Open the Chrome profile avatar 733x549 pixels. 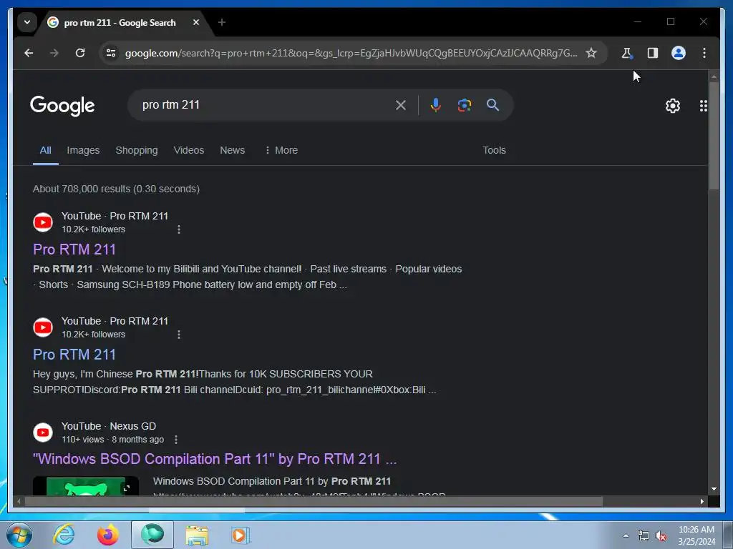click(679, 53)
